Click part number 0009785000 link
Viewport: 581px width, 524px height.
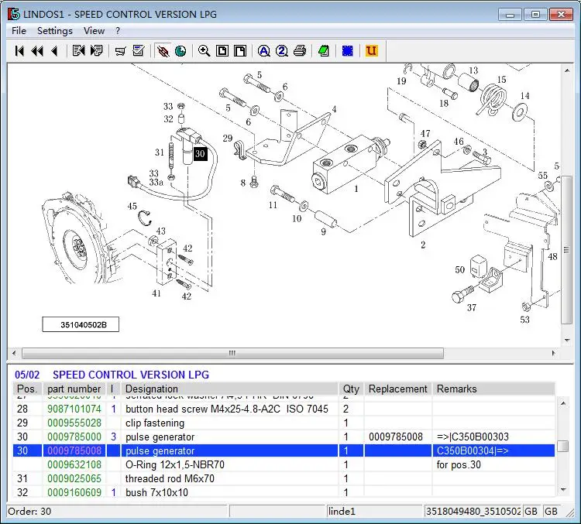(x=74, y=437)
